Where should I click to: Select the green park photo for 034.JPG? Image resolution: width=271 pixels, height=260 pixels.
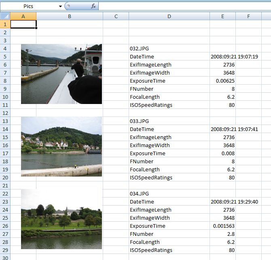pos(61,219)
